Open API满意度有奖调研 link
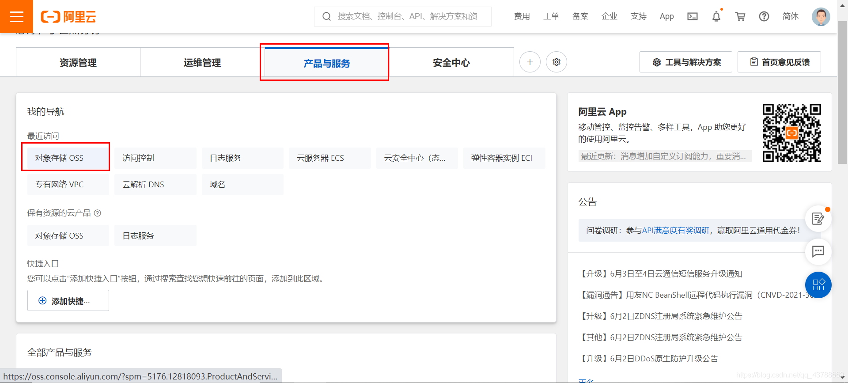The image size is (848, 383). tap(676, 230)
